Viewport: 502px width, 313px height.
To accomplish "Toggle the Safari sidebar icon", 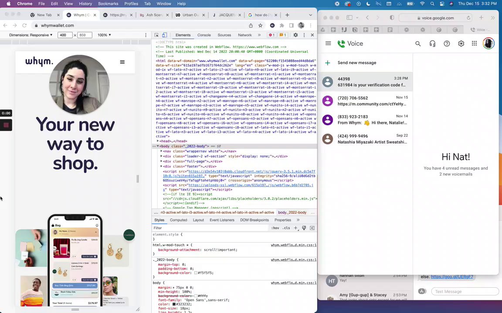I will pos(349,18).
